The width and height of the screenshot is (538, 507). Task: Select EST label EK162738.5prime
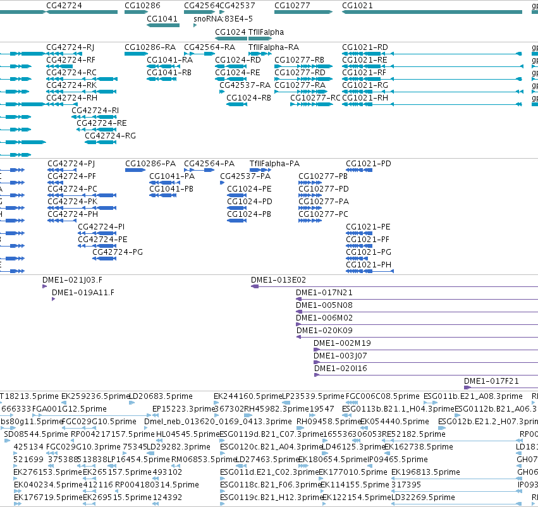(419, 447)
